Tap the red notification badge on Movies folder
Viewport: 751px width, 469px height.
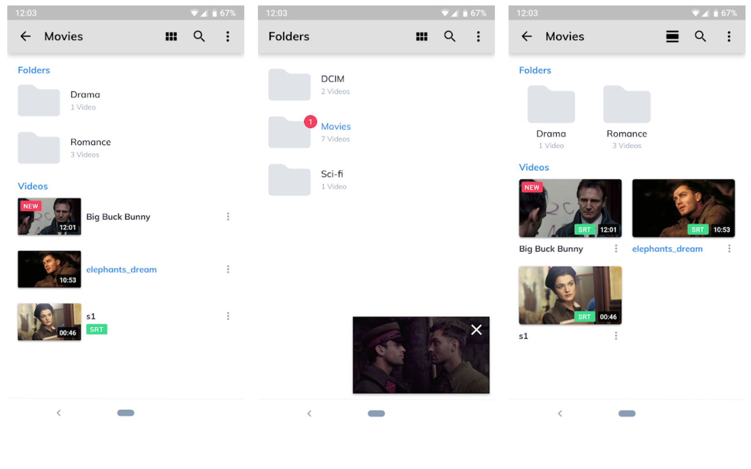point(311,122)
